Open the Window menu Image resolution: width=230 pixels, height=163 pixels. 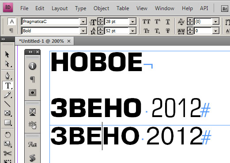click(165, 8)
